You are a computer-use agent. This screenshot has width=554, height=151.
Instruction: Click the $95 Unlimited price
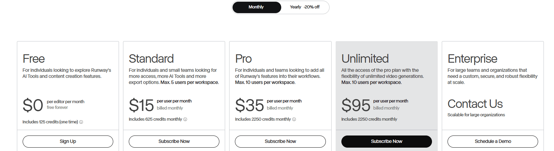point(356,105)
